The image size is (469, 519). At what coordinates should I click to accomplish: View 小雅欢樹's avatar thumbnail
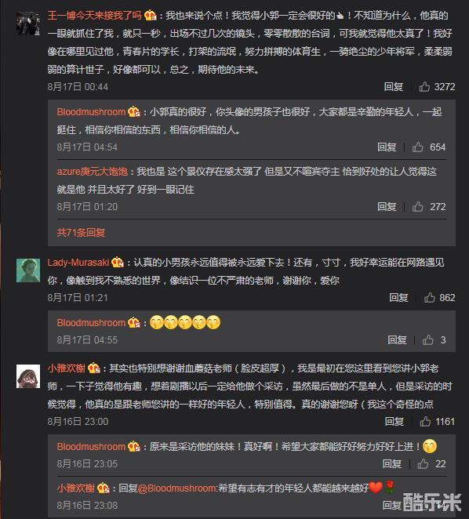click(x=28, y=376)
